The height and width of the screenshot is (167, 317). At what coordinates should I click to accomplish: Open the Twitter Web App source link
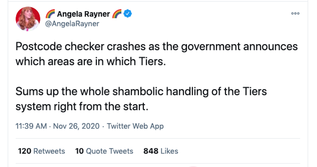point(135,126)
